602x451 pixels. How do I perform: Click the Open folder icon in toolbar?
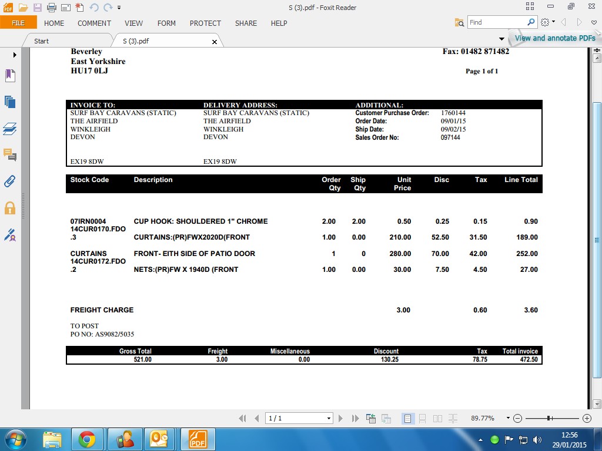tap(23, 8)
